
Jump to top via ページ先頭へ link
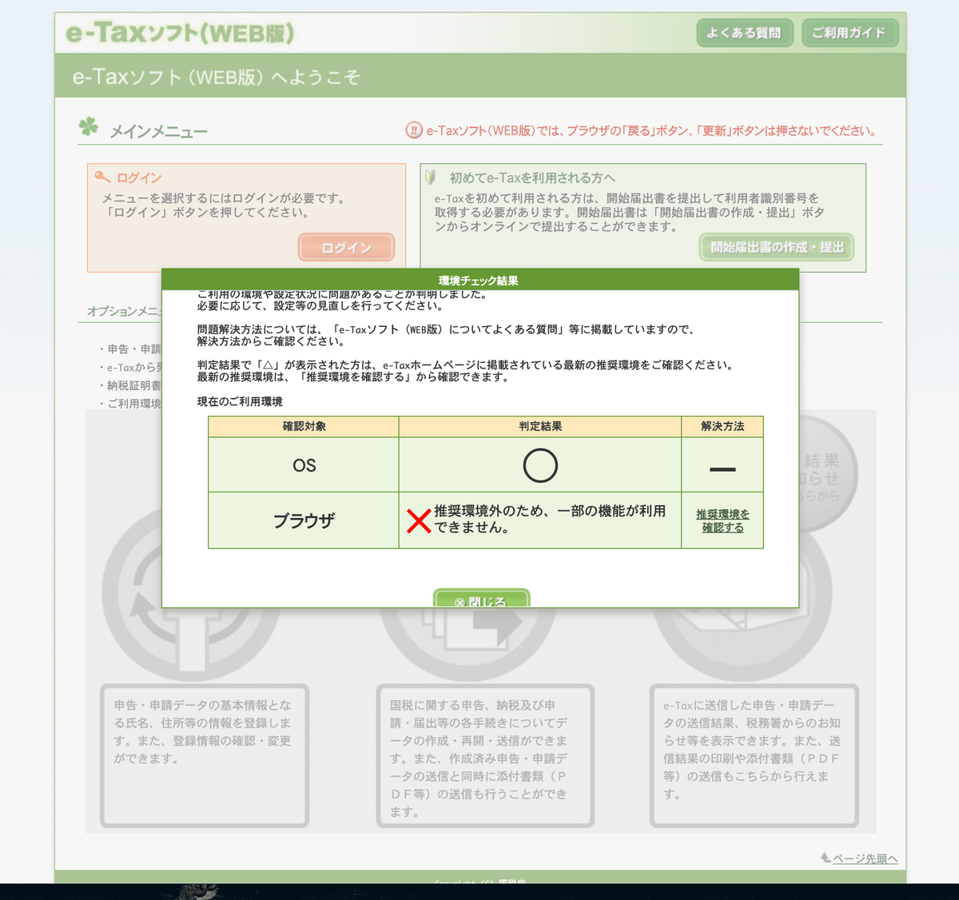coord(865,858)
